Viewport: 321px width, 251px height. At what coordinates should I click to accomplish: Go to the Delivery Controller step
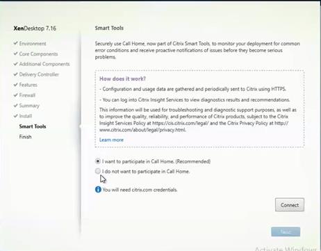[39, 74]
